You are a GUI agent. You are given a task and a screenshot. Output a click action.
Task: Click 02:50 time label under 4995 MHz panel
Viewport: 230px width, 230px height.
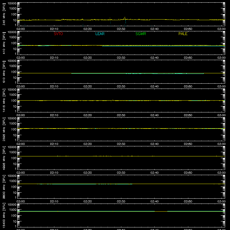tap(188, 173)
